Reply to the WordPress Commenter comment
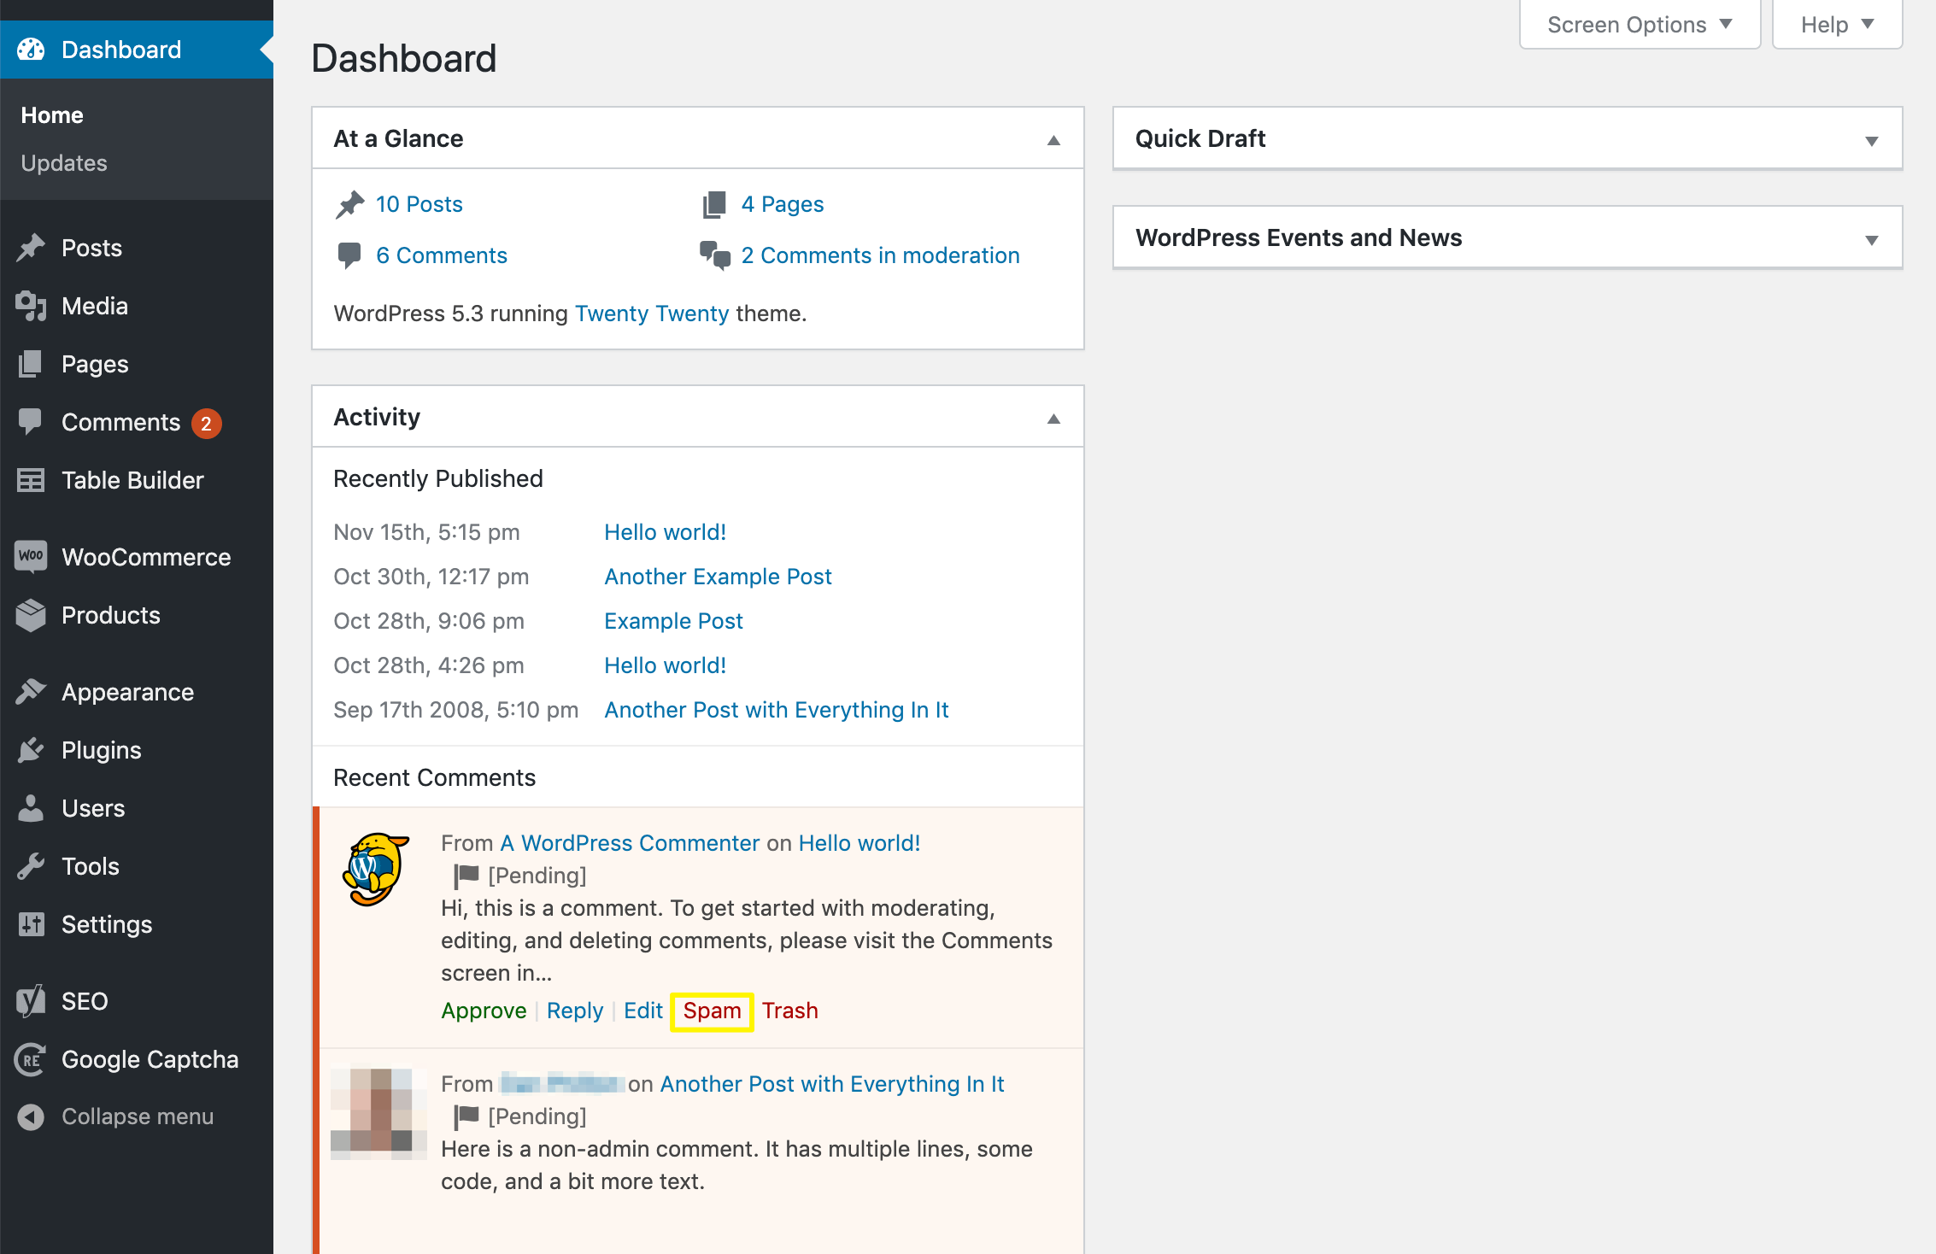 (x=575, y=1011)
